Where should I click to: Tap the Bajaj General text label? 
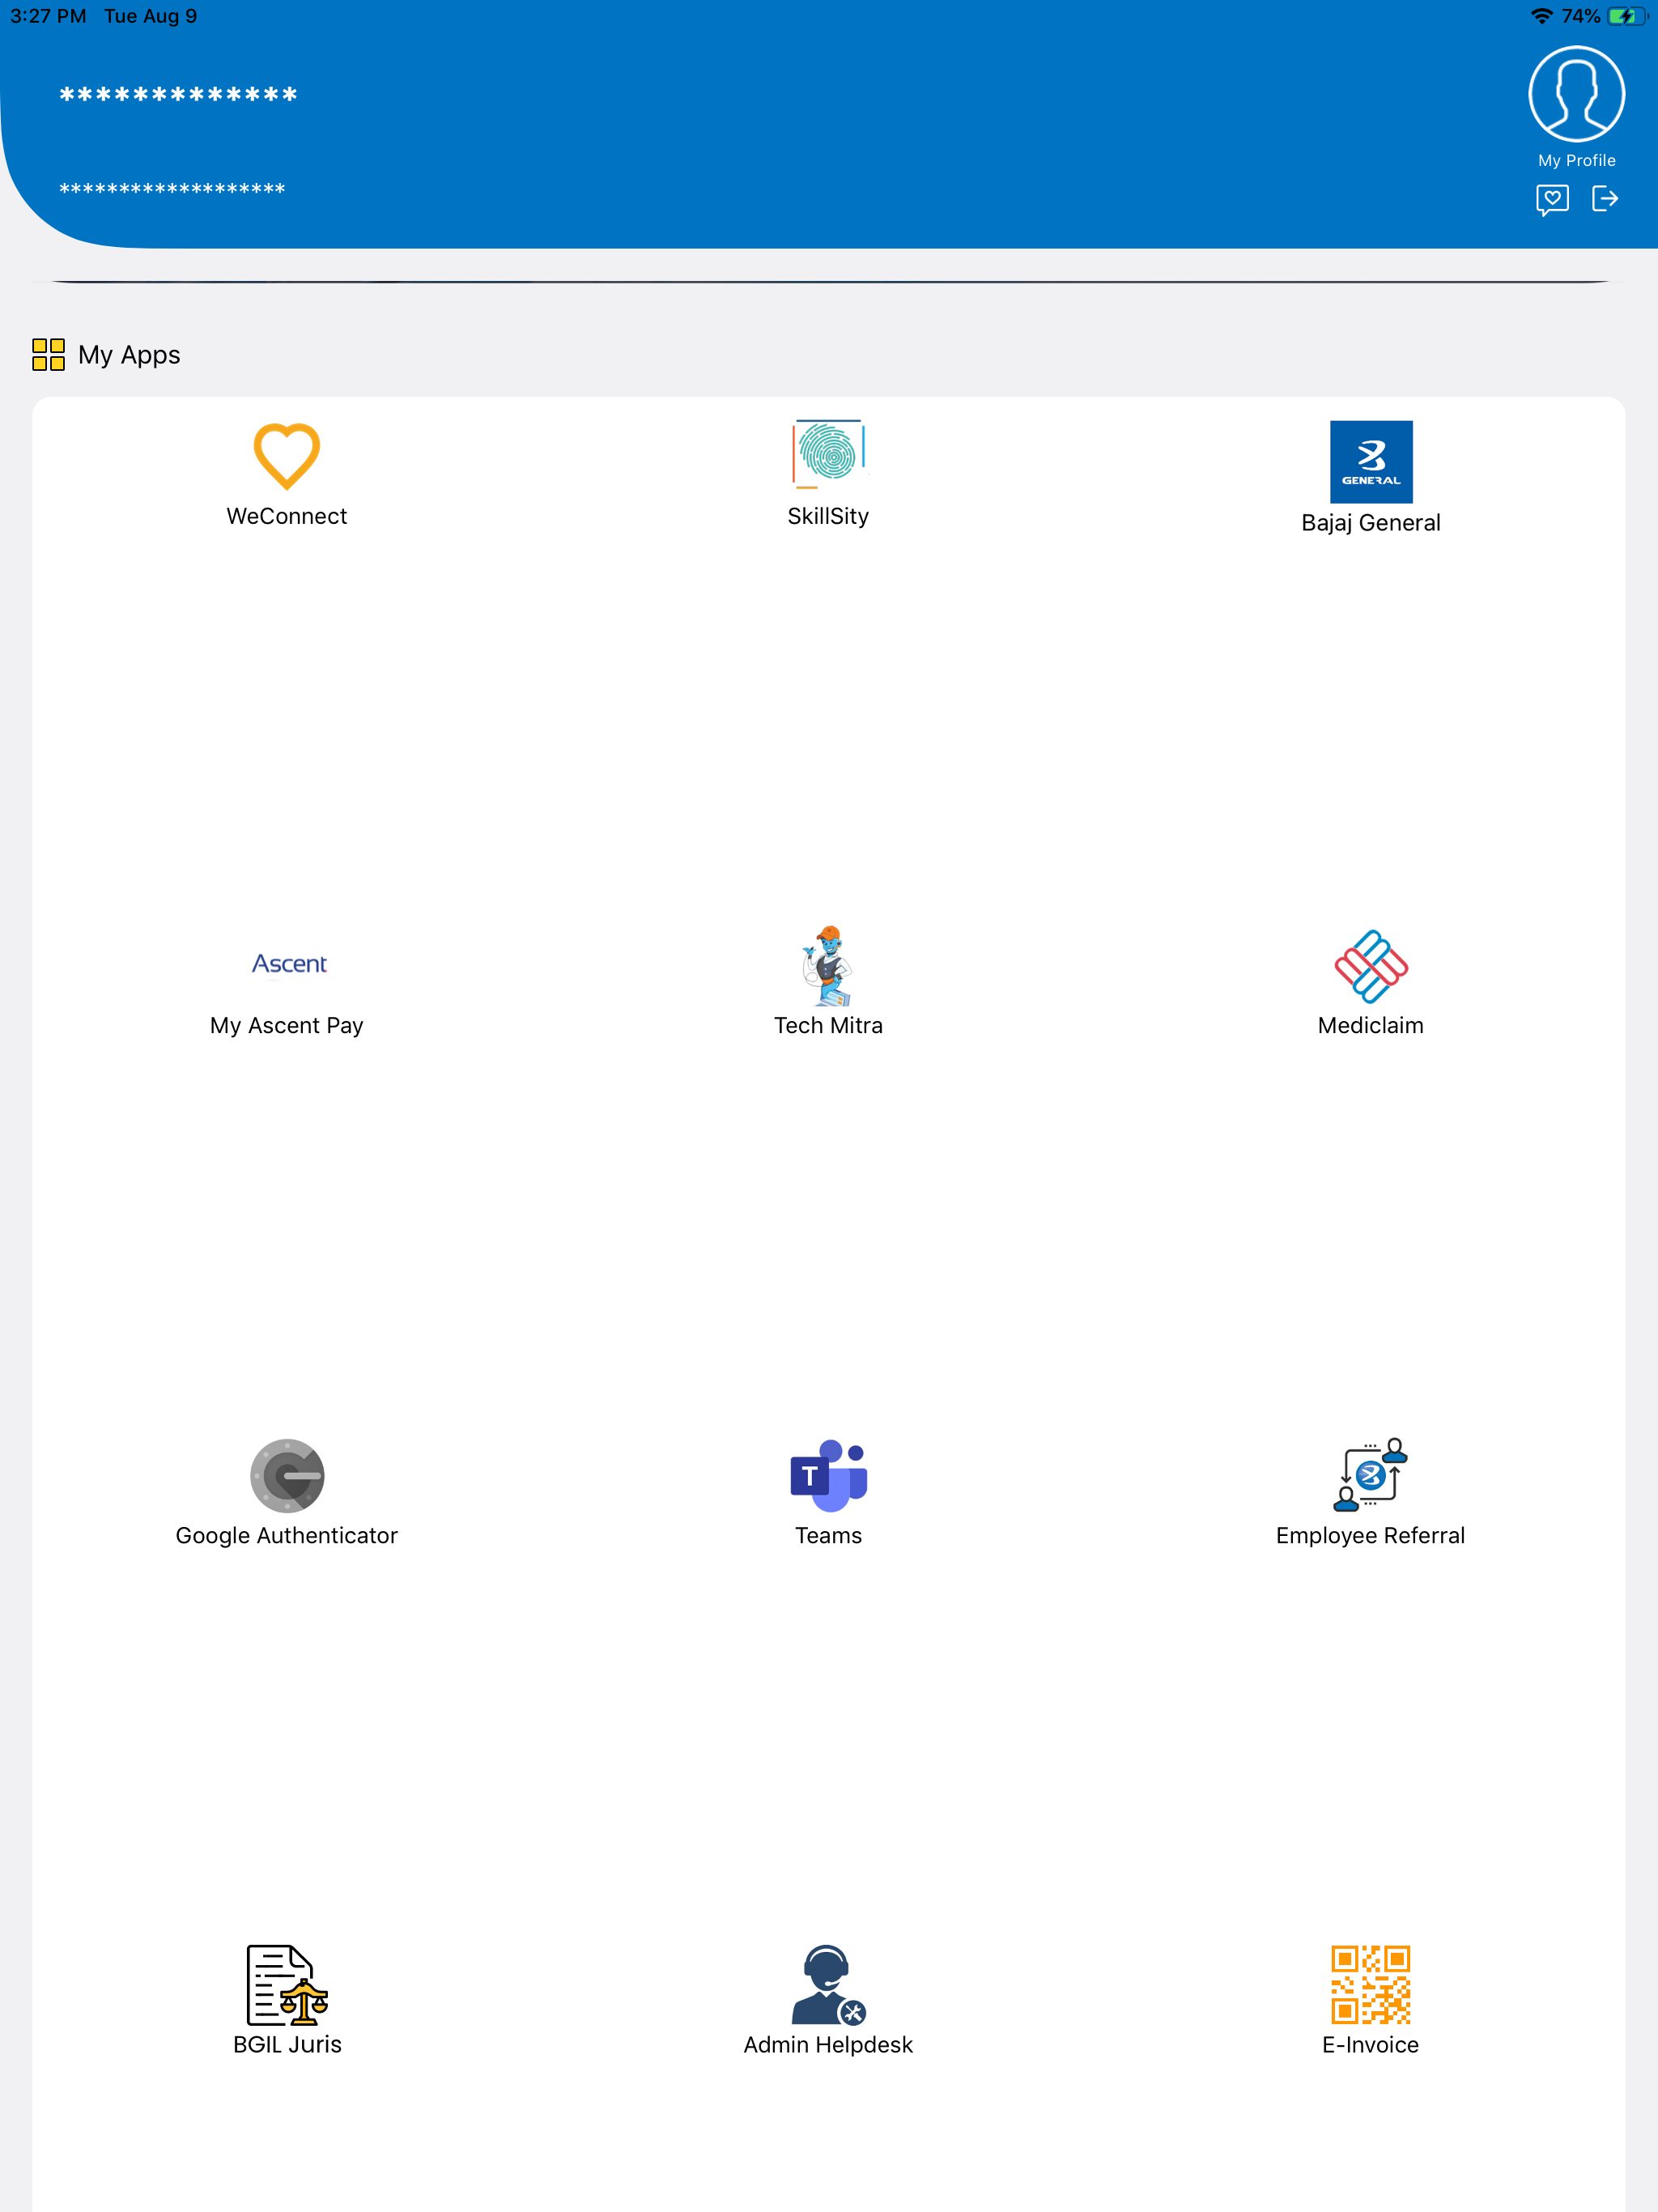1371,523
